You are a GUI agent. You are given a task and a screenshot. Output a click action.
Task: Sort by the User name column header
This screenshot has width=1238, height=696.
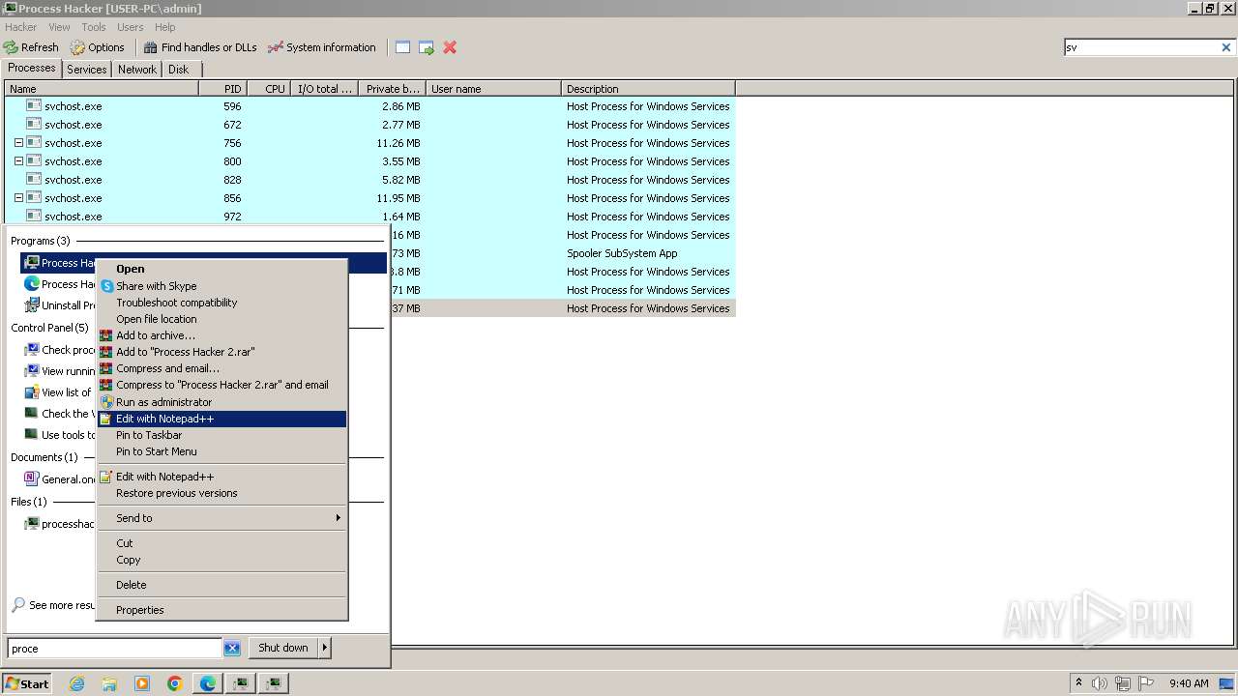click(493, 89)
